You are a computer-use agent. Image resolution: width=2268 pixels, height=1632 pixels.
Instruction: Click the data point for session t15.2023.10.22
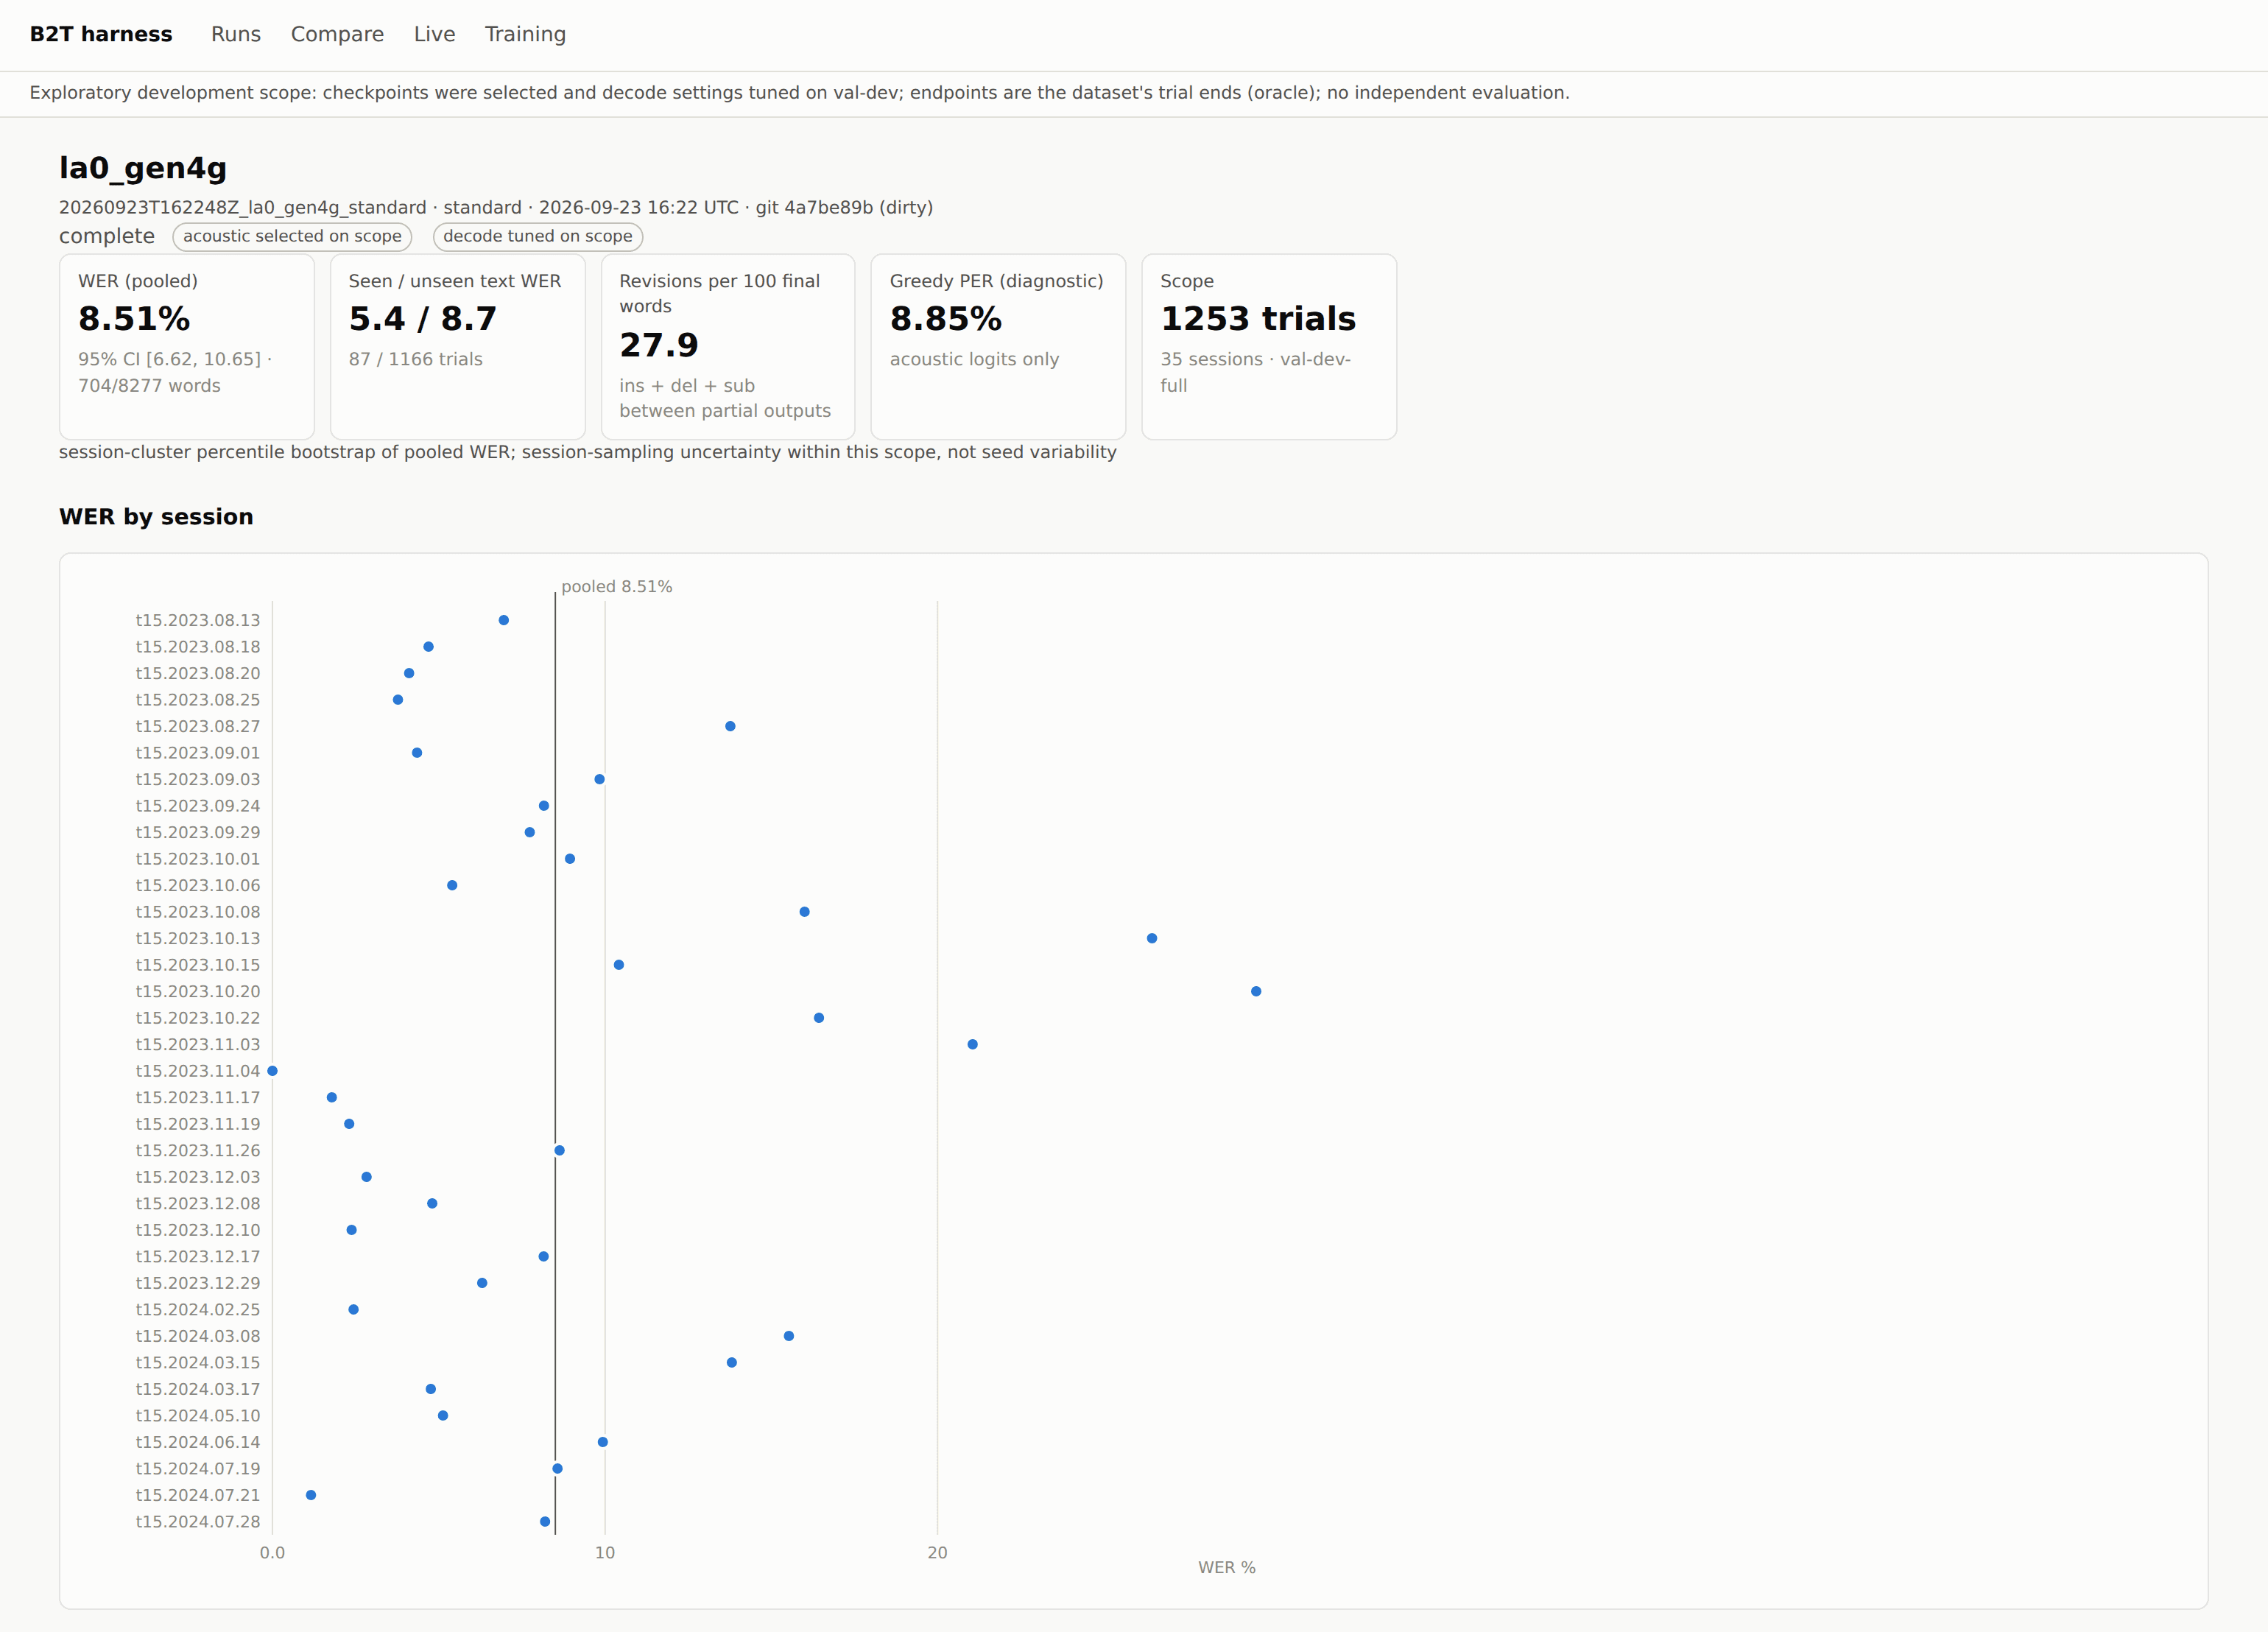point(819,1018)
